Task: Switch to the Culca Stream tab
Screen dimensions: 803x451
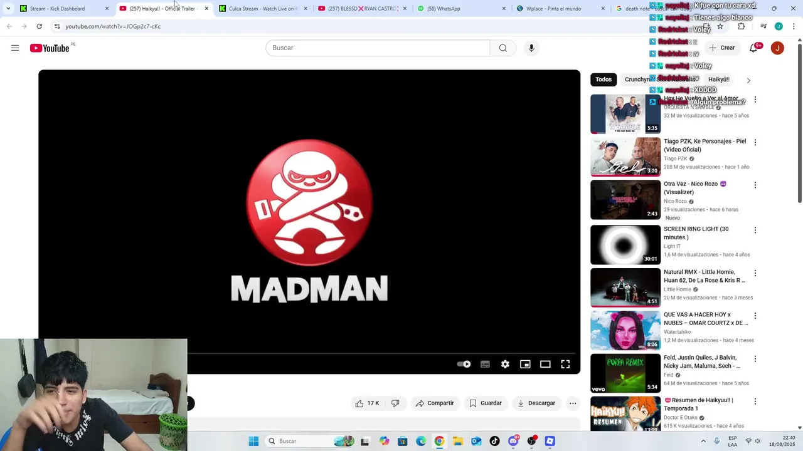Action: pos(263,9)
